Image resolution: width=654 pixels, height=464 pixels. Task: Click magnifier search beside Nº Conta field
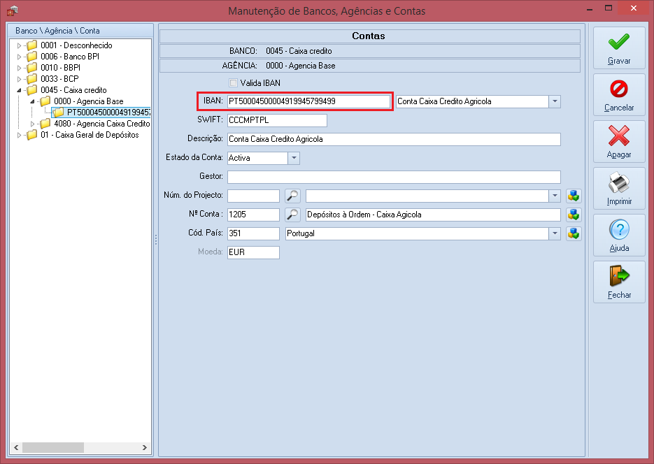click(x=292, y=215)
